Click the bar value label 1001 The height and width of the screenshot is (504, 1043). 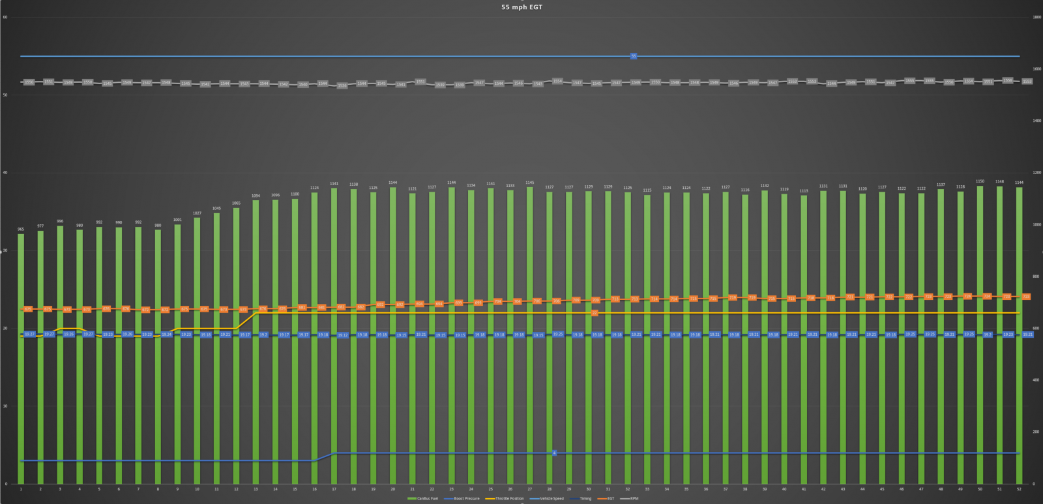[x=177, y=220]
